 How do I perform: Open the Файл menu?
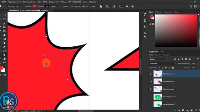[3, 2]
